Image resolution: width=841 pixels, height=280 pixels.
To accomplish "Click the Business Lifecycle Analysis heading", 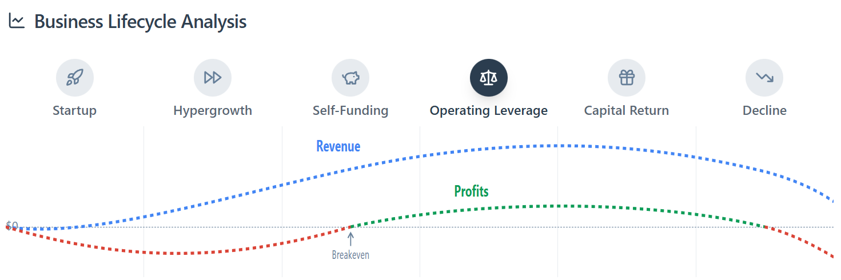I will (x=141, y=22).
